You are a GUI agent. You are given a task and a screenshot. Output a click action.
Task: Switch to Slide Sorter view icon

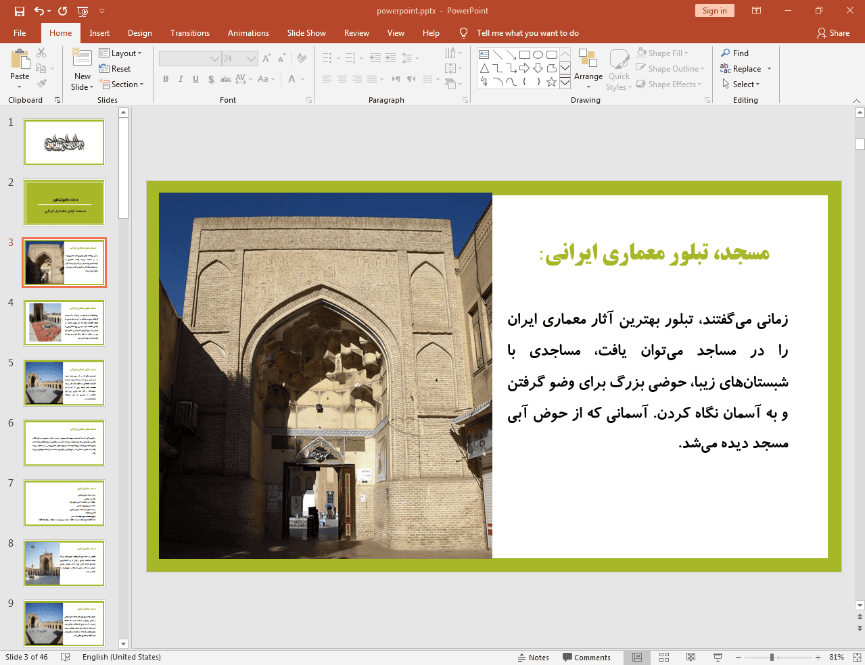tap(664, 658)
